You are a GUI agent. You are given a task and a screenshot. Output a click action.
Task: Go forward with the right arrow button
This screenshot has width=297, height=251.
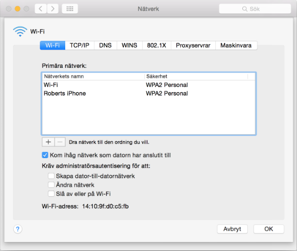click(x=53, y=8)
